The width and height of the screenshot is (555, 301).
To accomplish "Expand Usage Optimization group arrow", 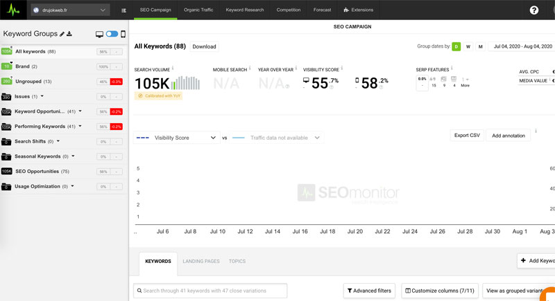I will 72,186.
